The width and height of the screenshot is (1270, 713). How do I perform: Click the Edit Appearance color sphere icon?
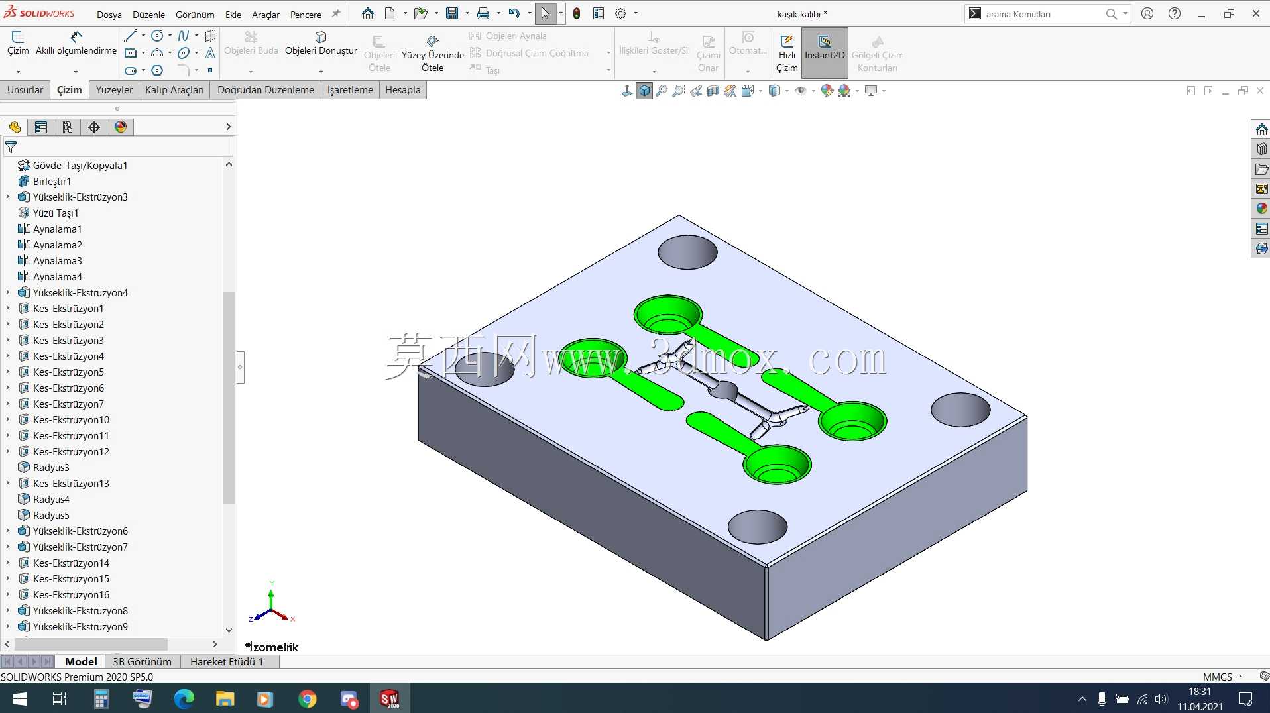[x=827, y=91]
